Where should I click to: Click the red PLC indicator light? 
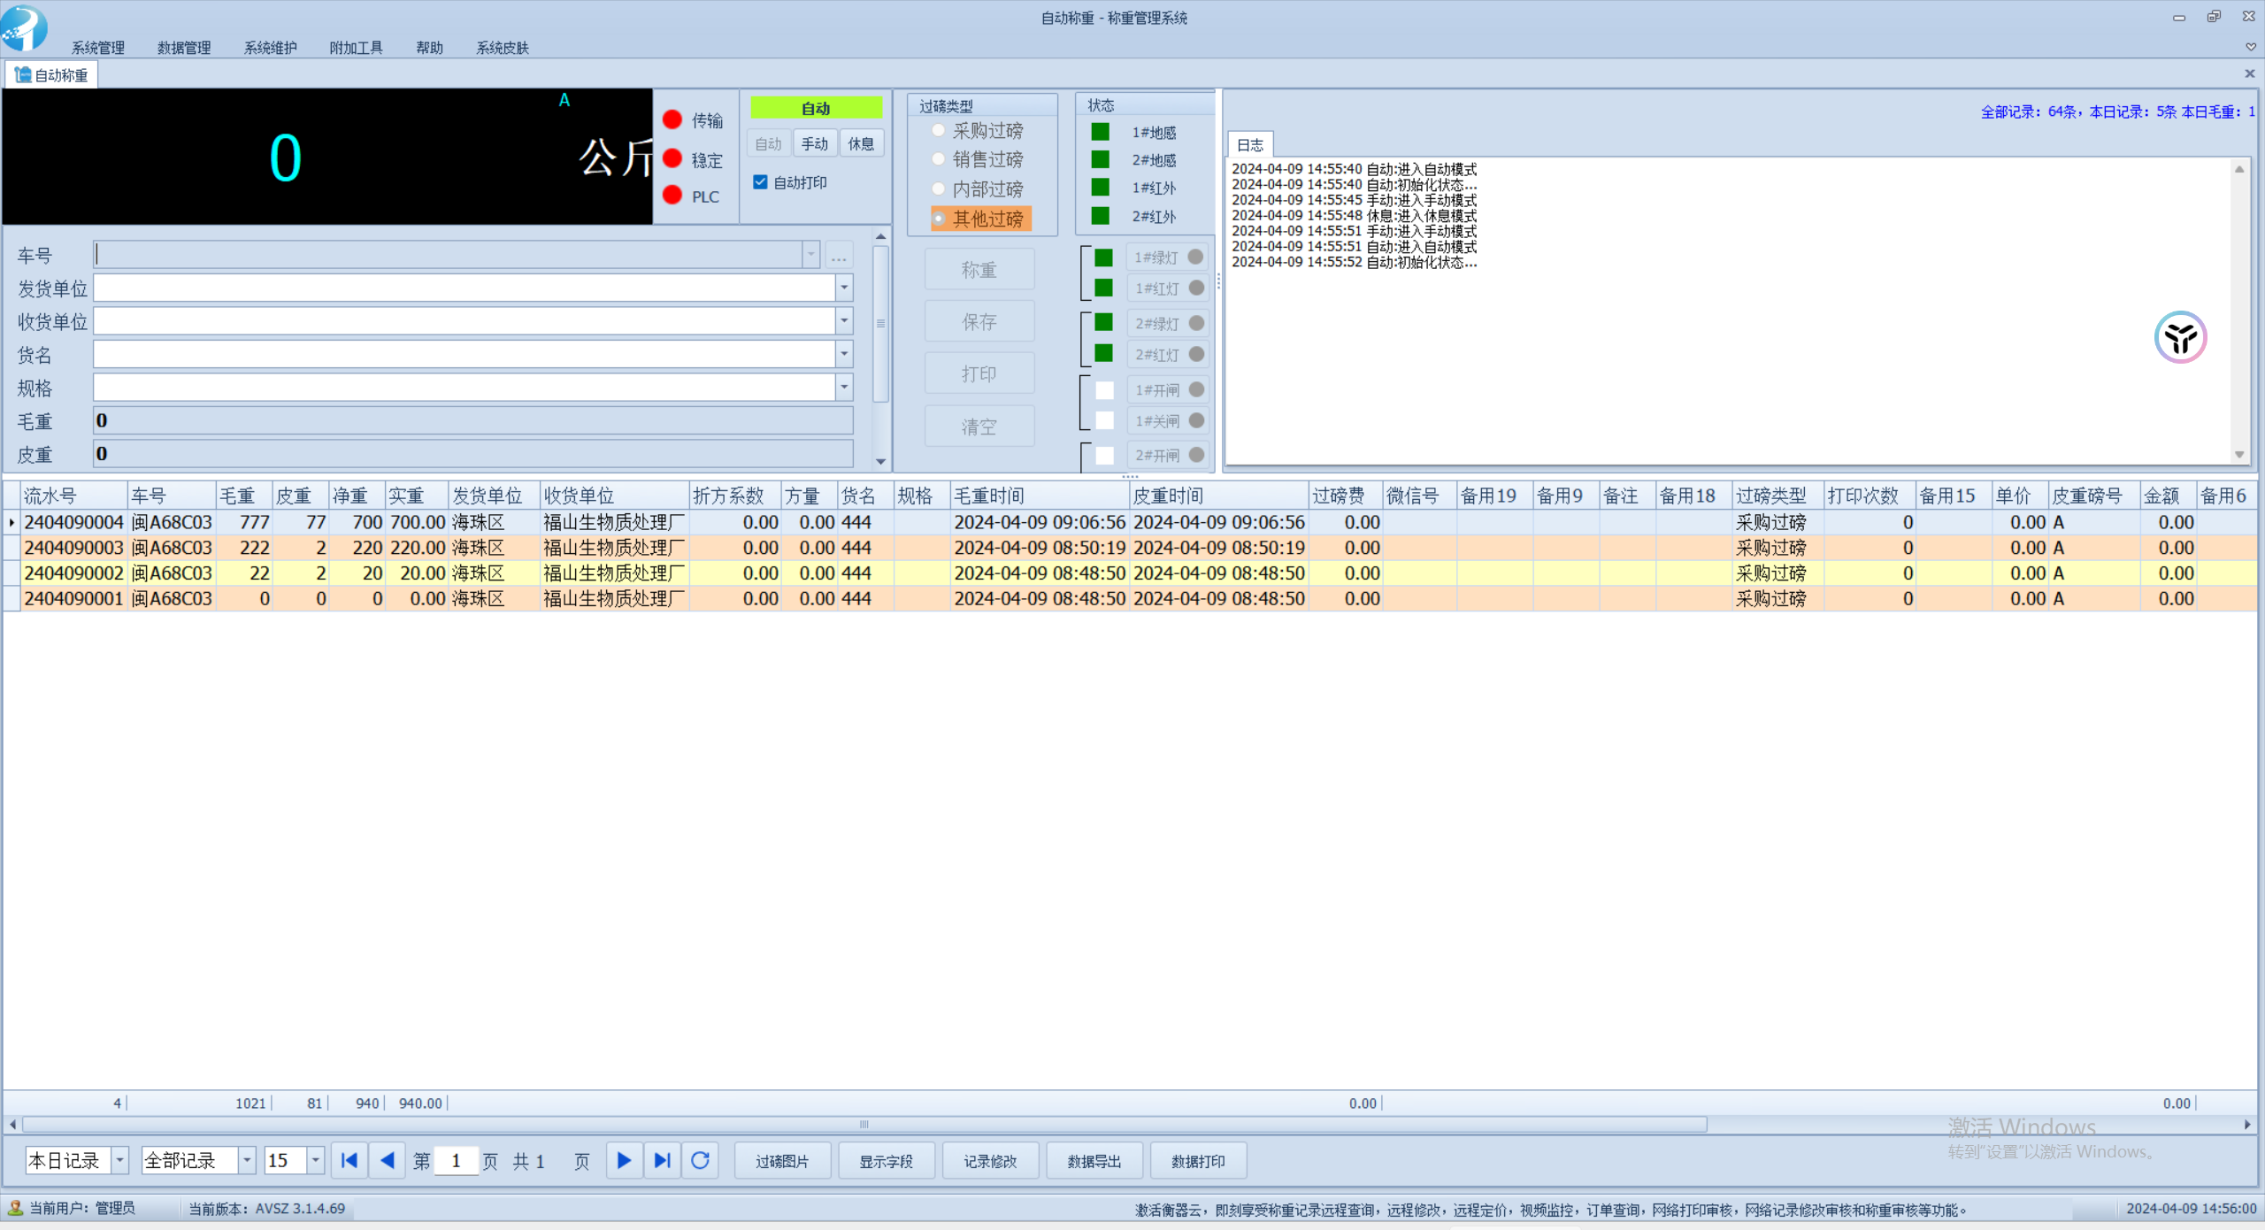point(672,195)
